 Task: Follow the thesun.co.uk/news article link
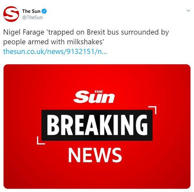tap(55, 51)
